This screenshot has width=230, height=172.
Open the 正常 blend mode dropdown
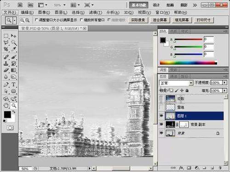(176, 83)
